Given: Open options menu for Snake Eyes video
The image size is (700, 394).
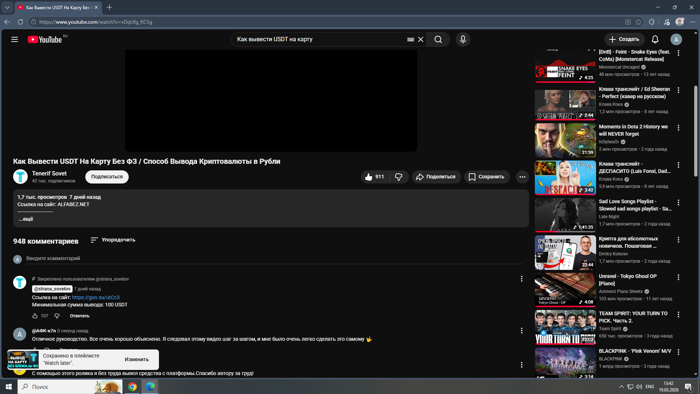Looking at the screenshot, I should (x=678, y=53).
